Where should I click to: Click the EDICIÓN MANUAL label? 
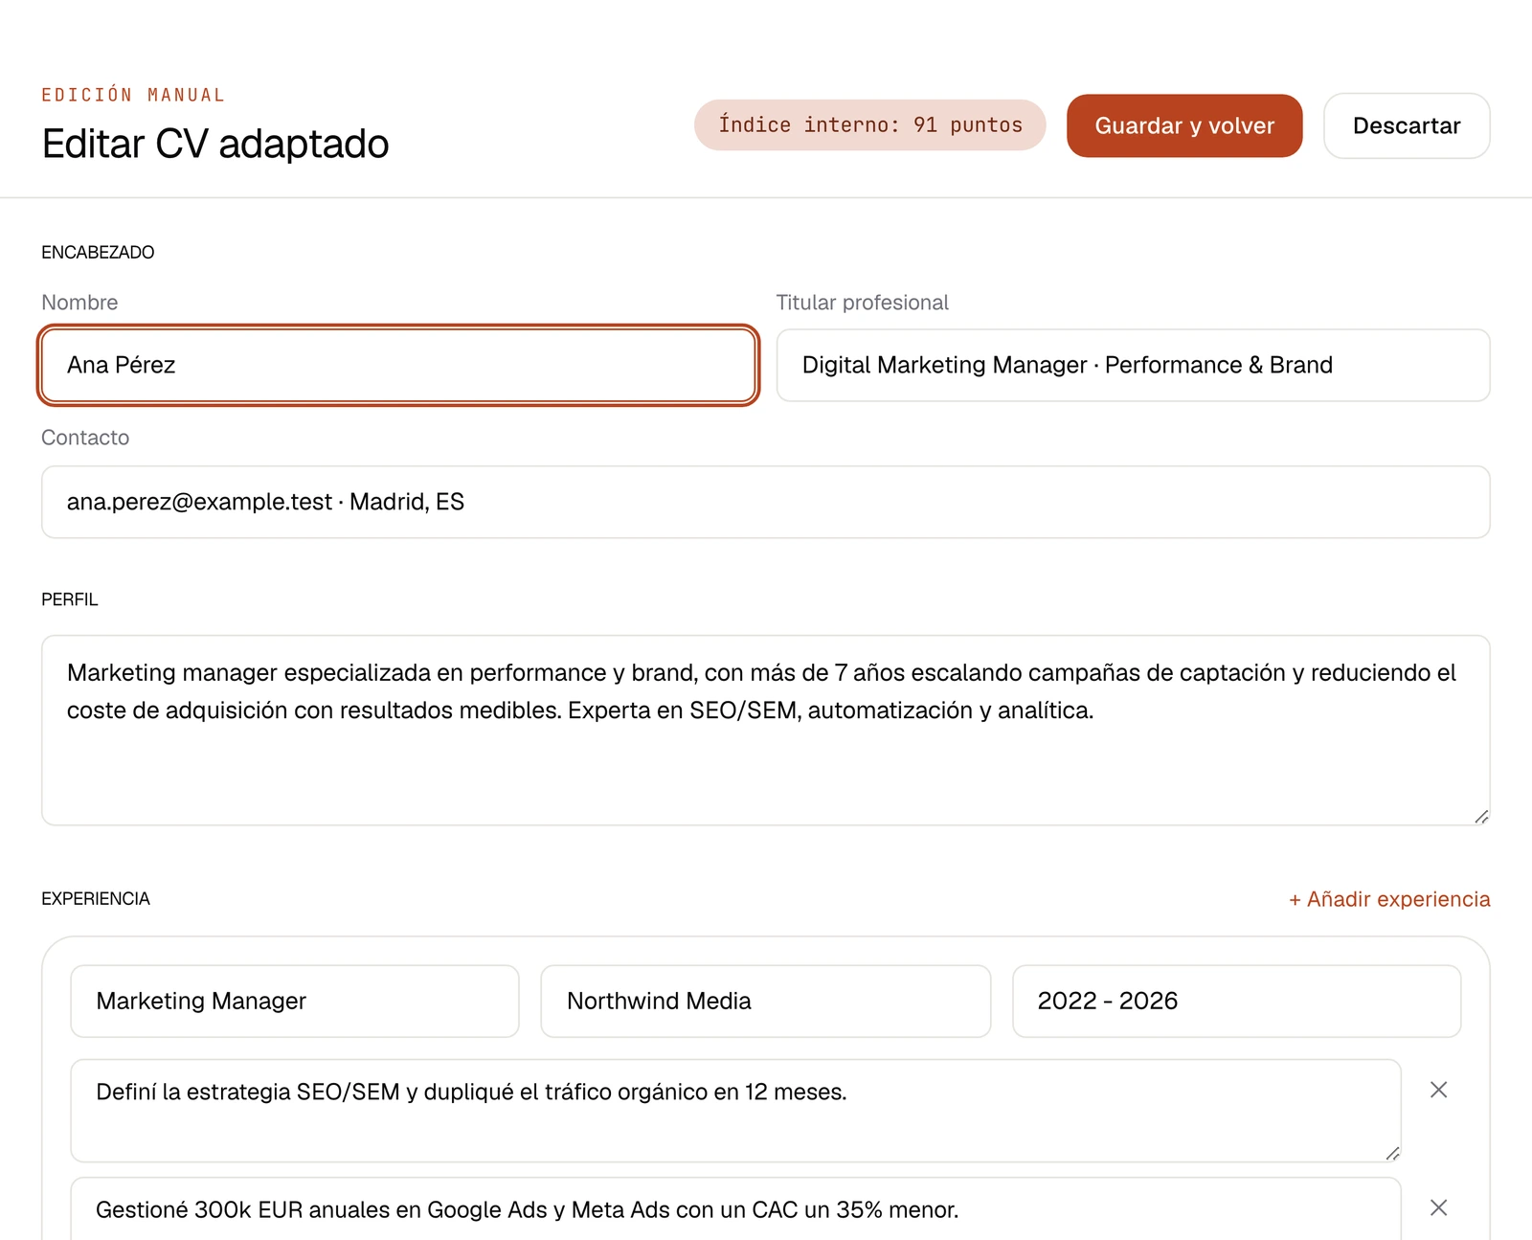click(133, 95)
